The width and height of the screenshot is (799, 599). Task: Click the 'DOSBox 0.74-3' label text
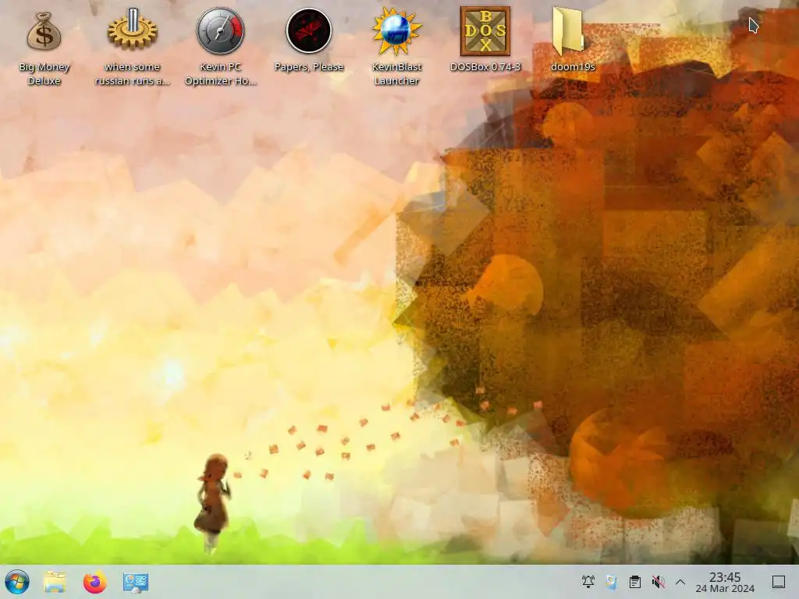coord(485,67)
